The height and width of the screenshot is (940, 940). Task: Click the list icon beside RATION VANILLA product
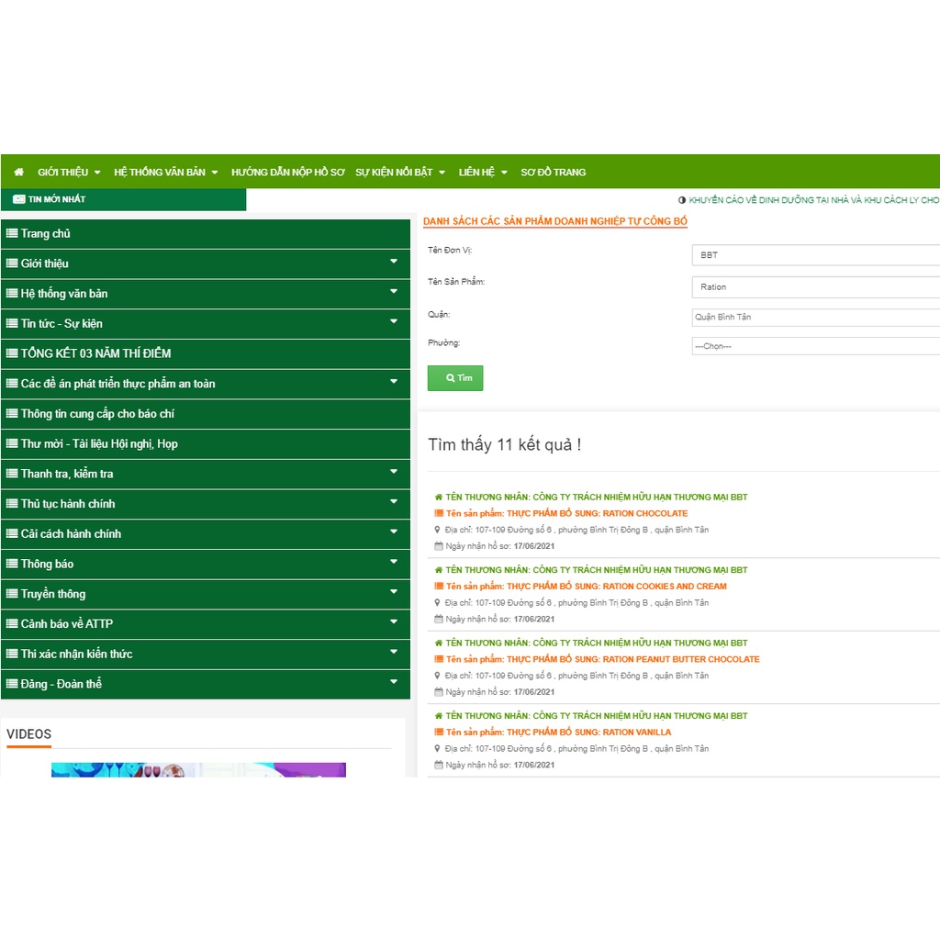coord(439,733)
